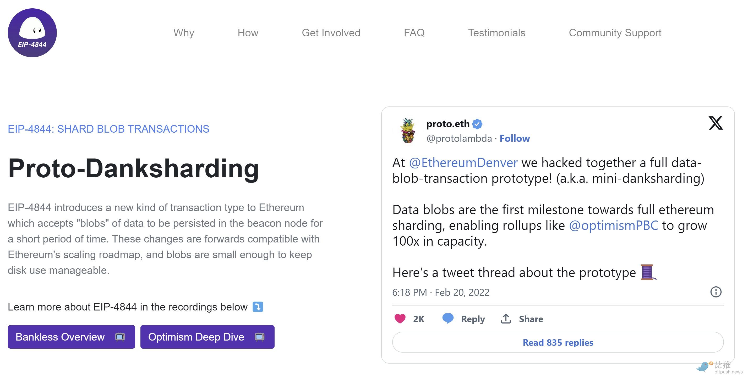Open the Why navigation menu item
Image resolution: width=748 pixels, height=379 pixels.
[x=184, y=33]
